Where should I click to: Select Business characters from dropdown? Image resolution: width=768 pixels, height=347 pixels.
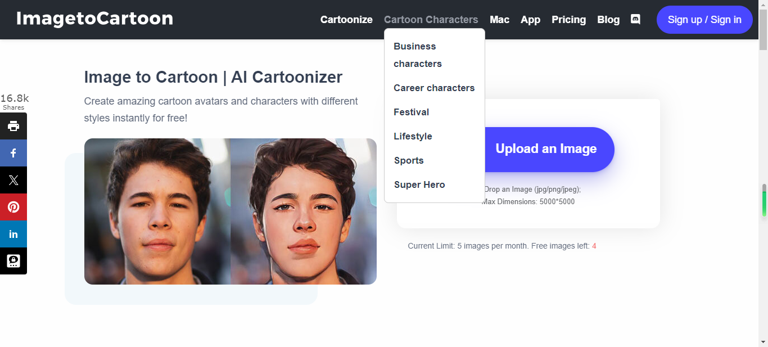tap(418, 55)
